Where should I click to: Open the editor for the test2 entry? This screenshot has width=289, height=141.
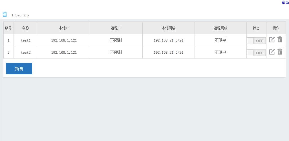tap(272, 52)
